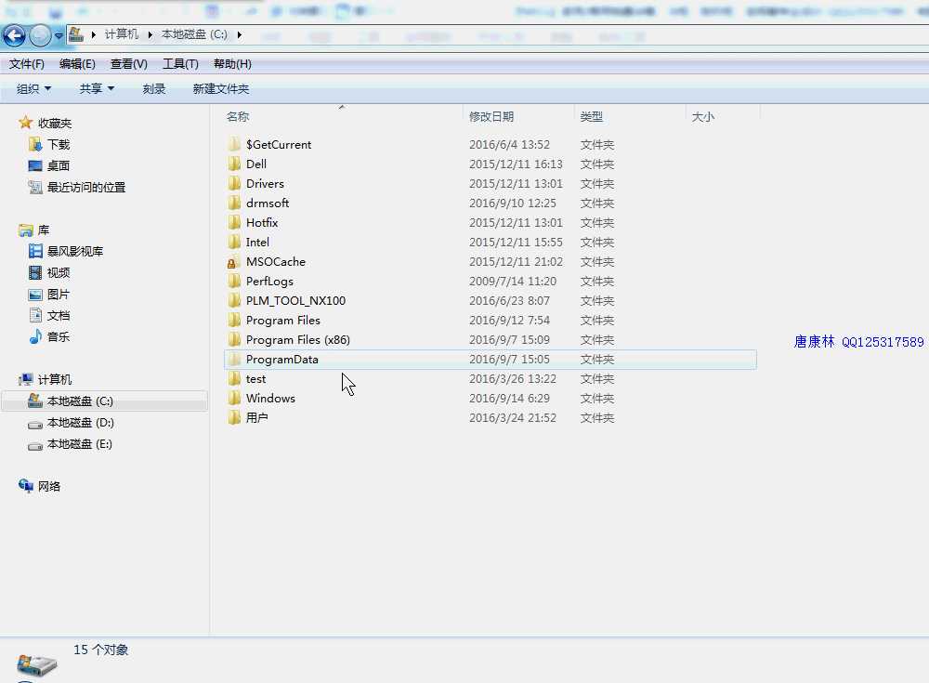Select the Dell folder icon
This screenshot has width=929, height=683.
(x=234, y=164)
